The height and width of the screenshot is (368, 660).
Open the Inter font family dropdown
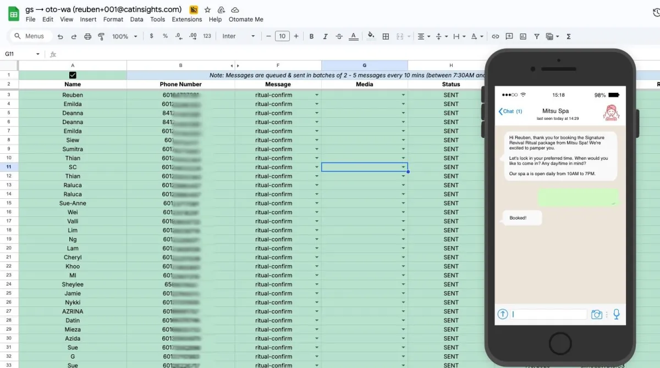click(239, 36)
